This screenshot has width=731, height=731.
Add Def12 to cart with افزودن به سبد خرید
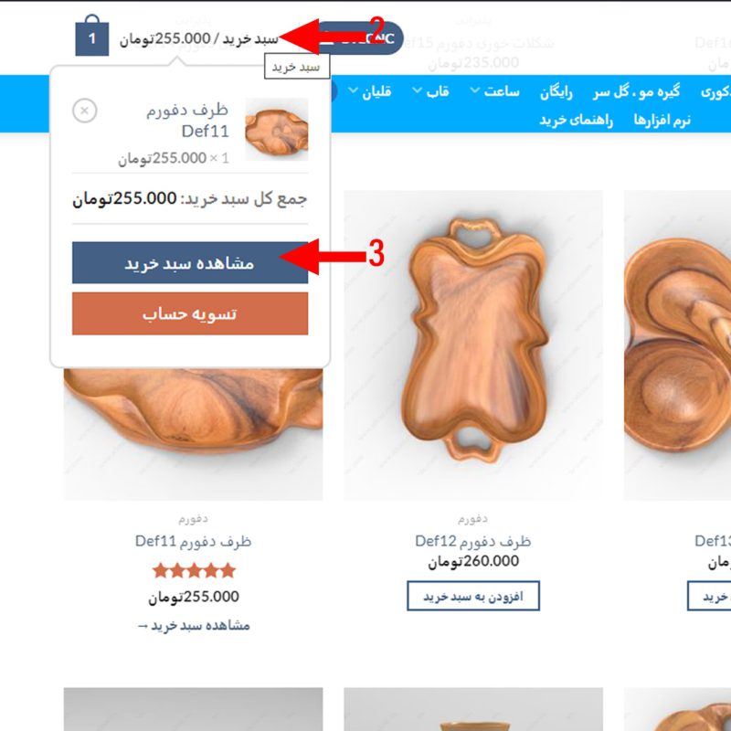(473, 596)
